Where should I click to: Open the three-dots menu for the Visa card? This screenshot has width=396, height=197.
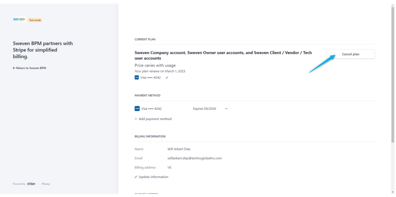[x=226, y=109]
